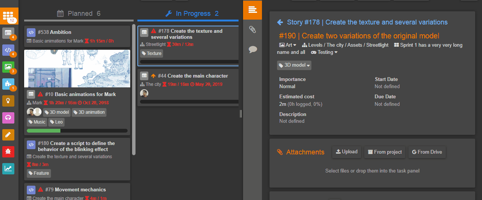Go back to Story #178 link

coord(362,22)
